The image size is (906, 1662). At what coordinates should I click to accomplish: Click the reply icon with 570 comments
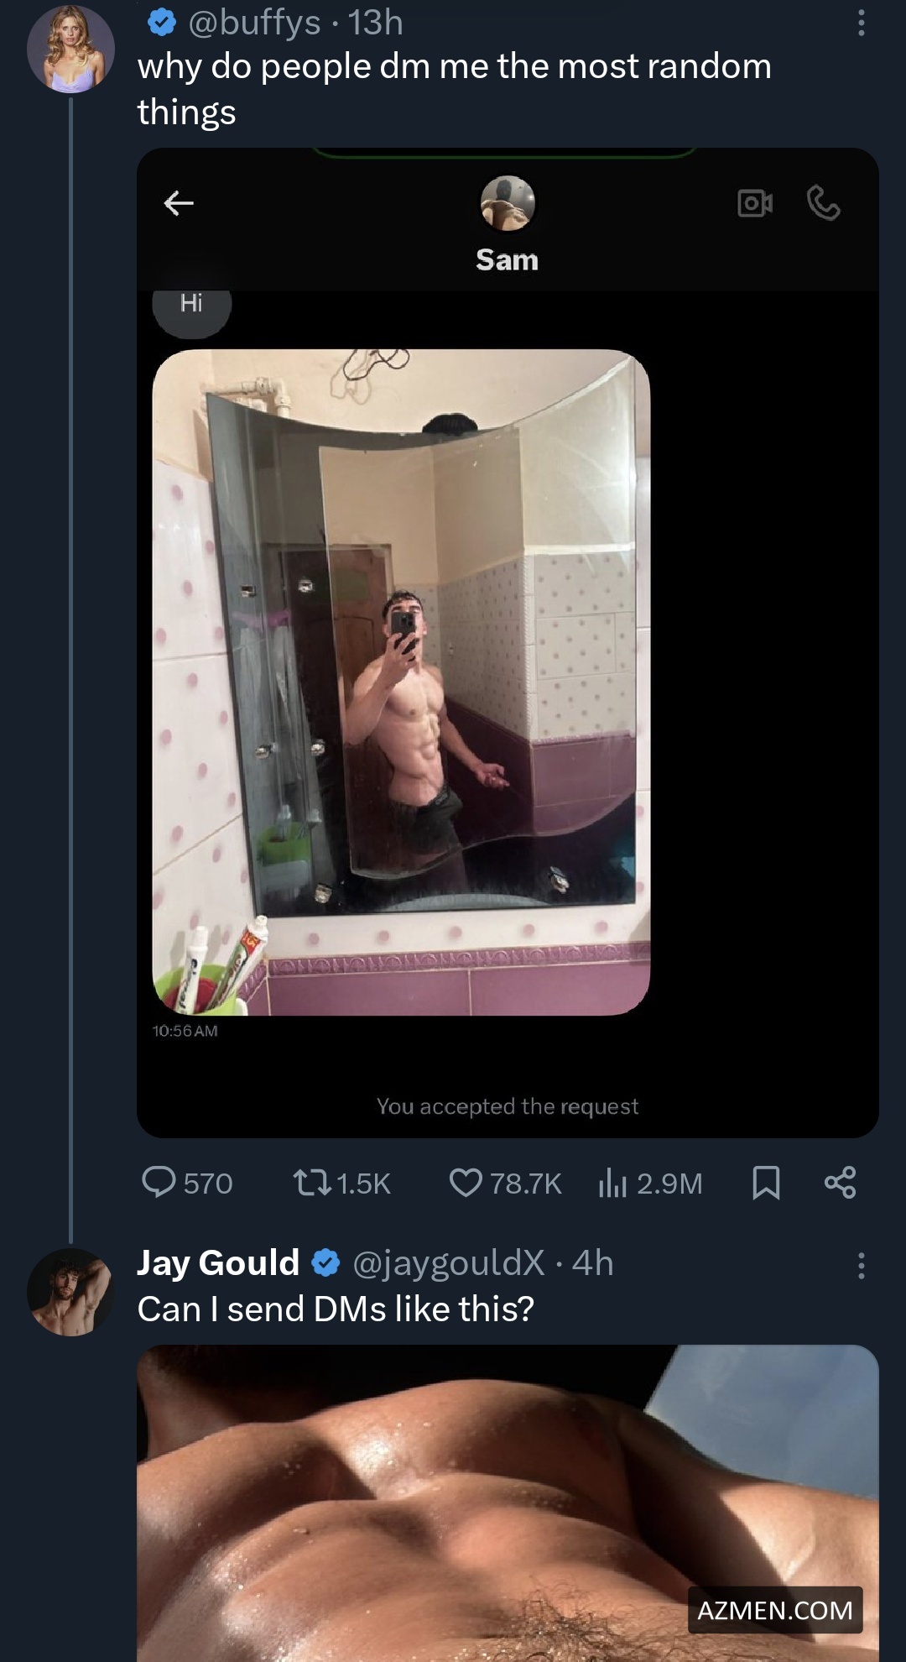[x=159, y=1182]
